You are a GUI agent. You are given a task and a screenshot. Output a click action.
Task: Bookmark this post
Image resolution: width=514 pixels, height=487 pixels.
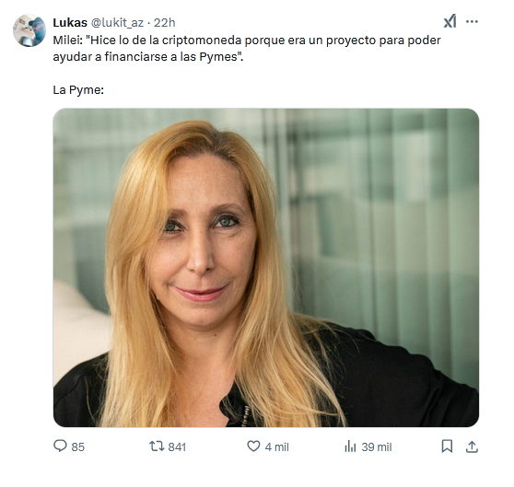coord(447,446)
